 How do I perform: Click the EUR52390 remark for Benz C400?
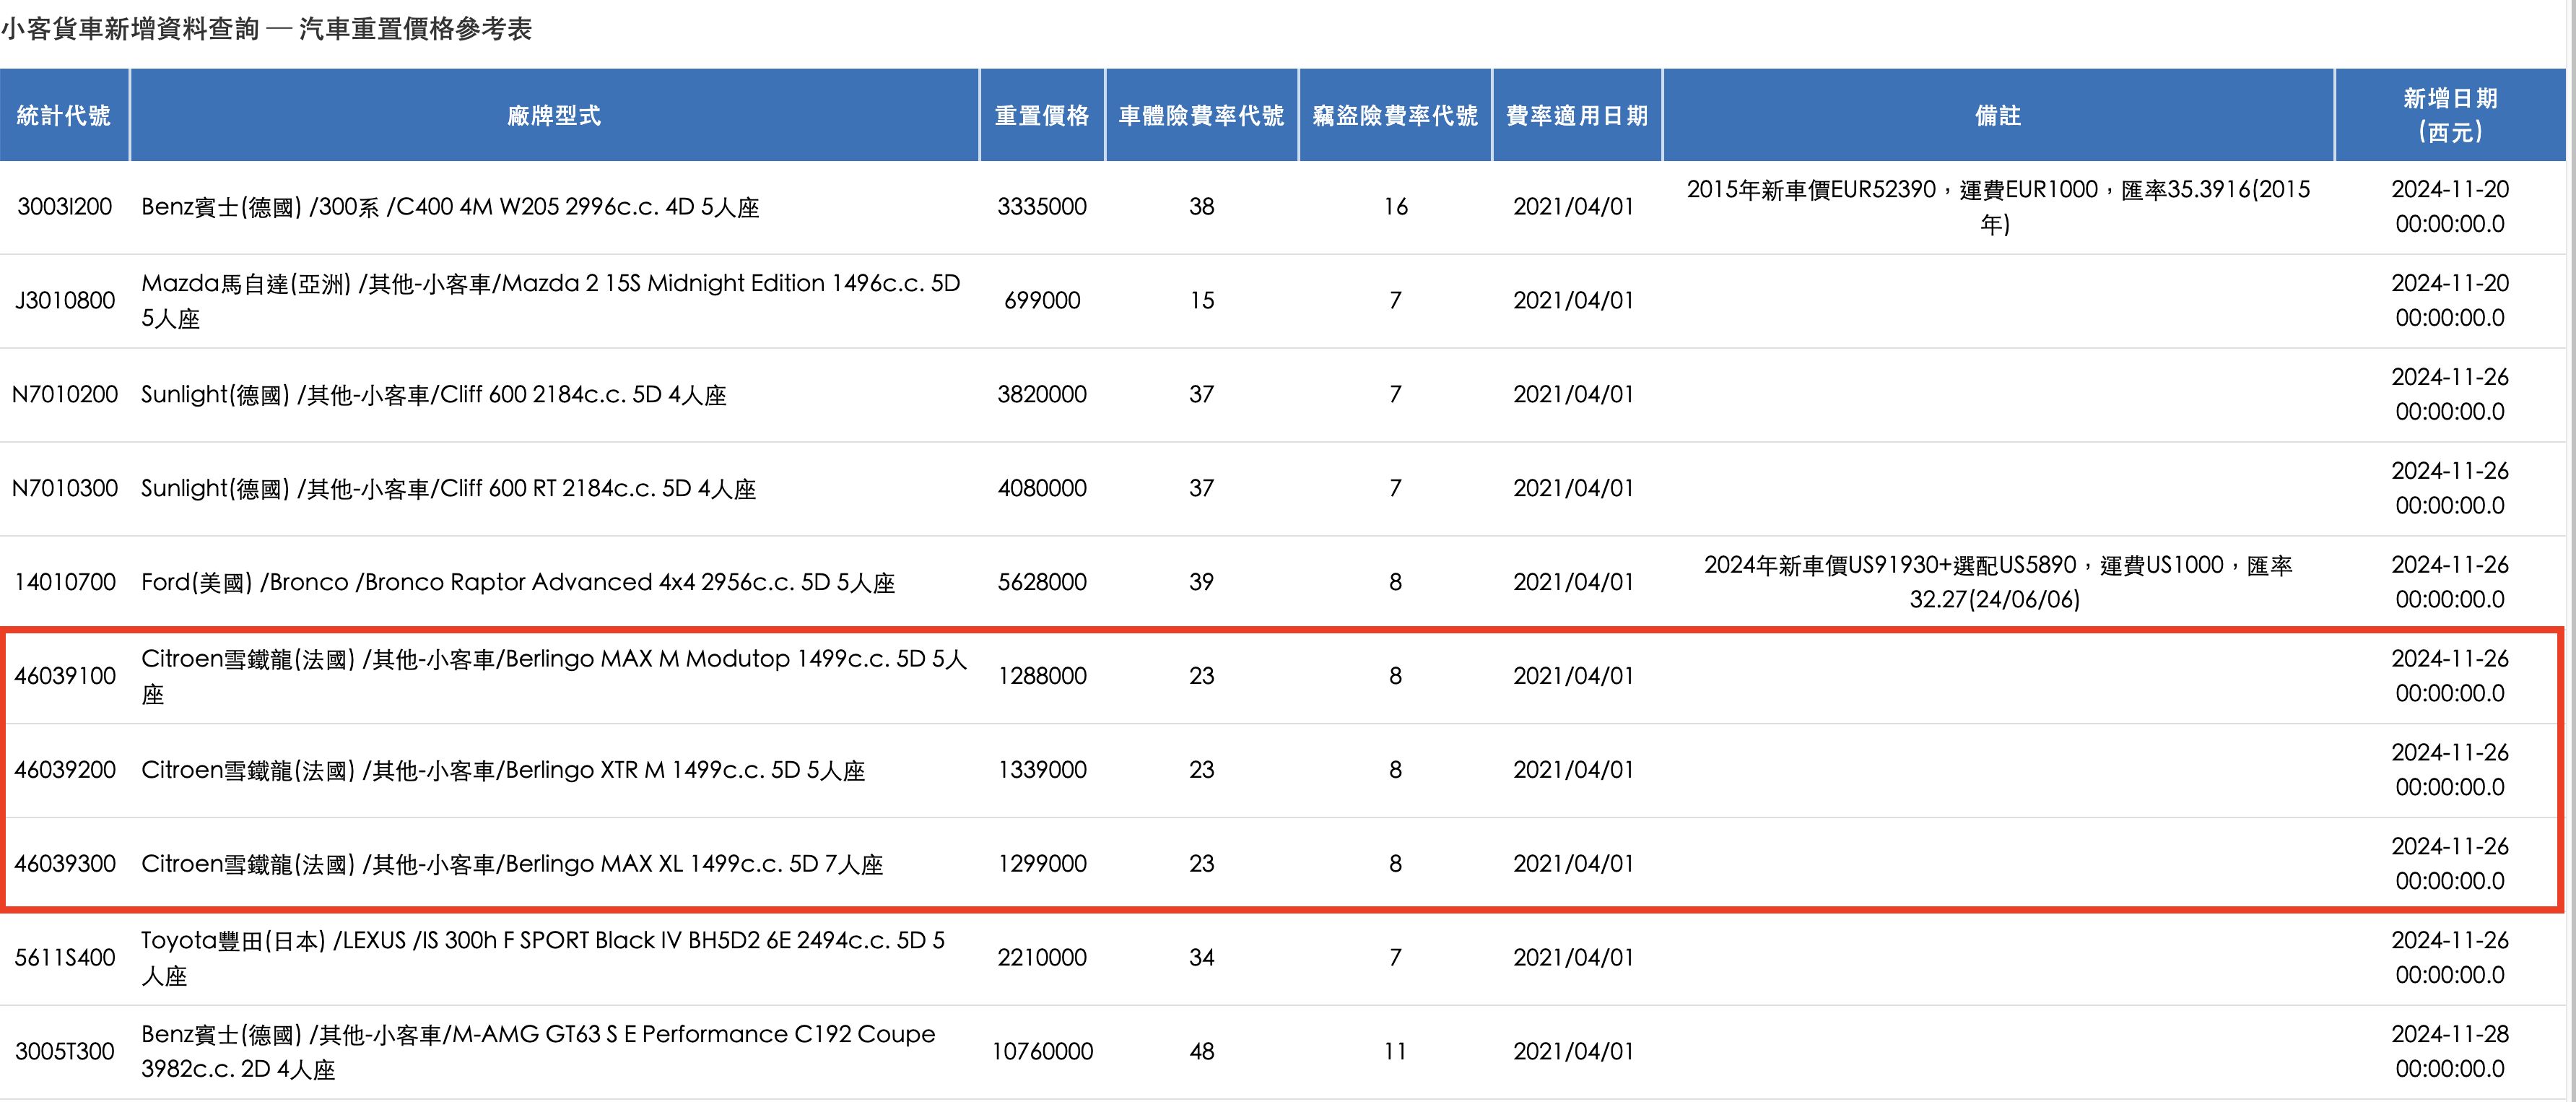click(1998, 207)
